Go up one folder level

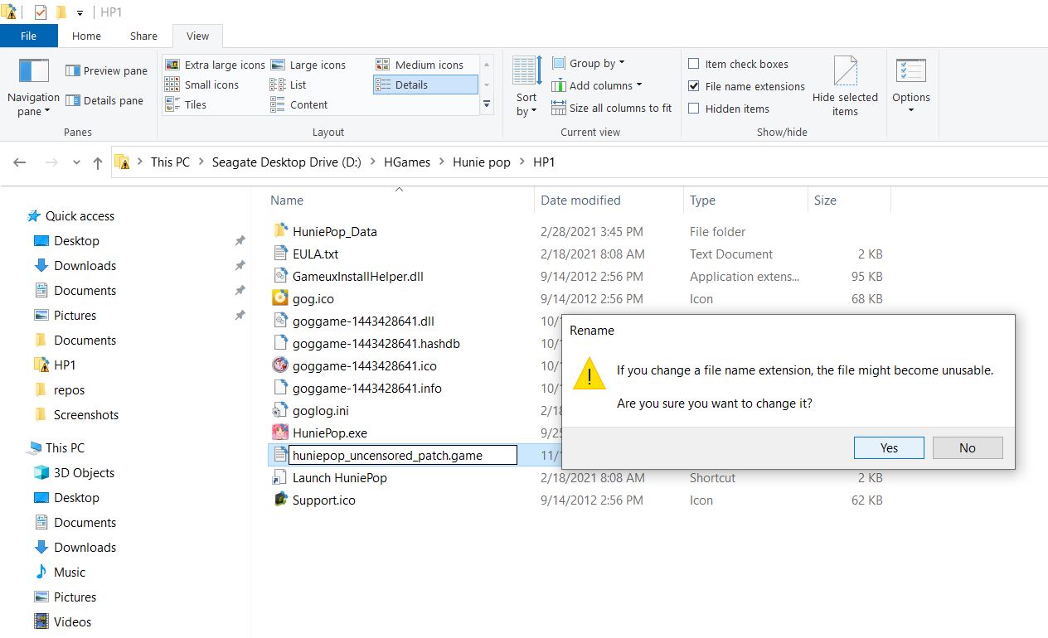(97, 162)
